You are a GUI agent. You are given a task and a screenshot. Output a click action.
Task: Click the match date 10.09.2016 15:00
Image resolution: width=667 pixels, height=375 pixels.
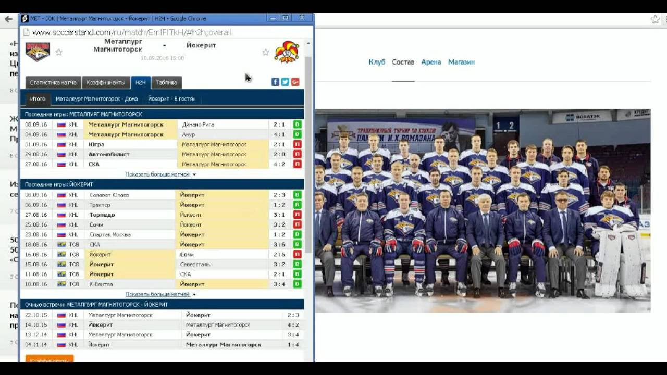point(162,58)
